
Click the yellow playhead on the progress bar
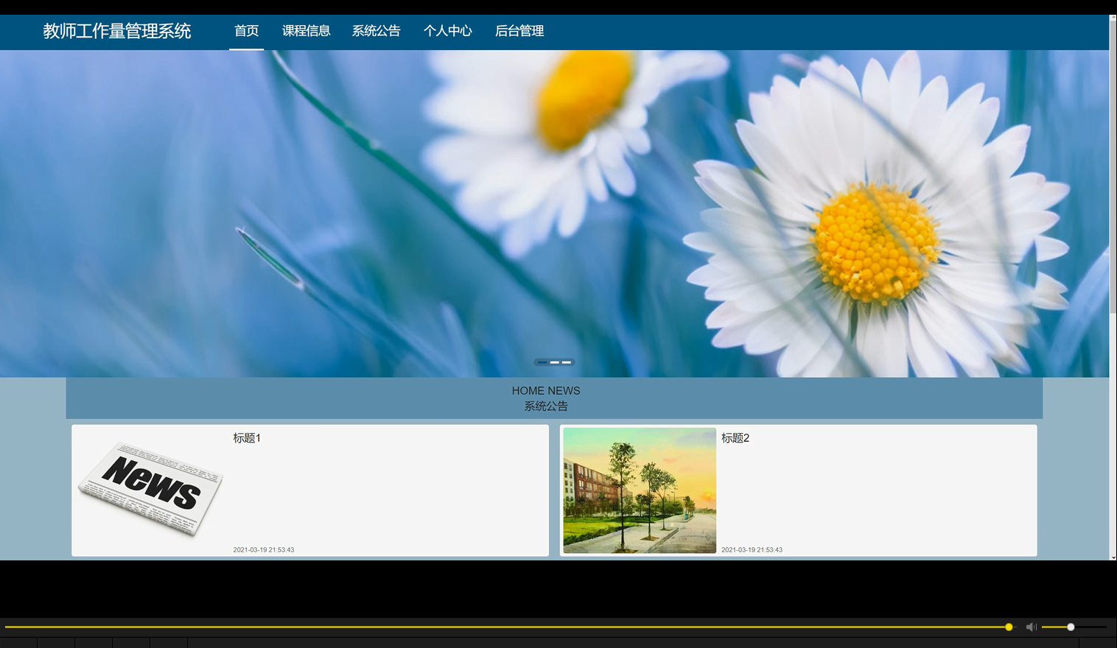[1007, 627]
